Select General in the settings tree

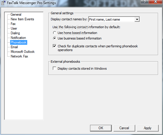tap(16, 15)
